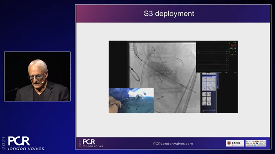Click the hand procedure inset video
Image resolution: width=275 pixels, height=154 pixels.
[x=131, y=100]
